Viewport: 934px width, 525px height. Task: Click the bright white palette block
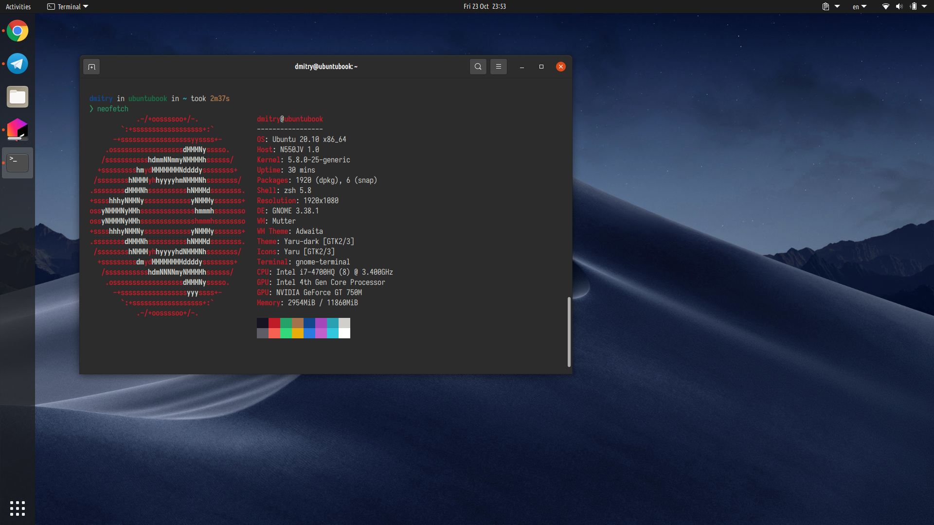click(344, 333)
